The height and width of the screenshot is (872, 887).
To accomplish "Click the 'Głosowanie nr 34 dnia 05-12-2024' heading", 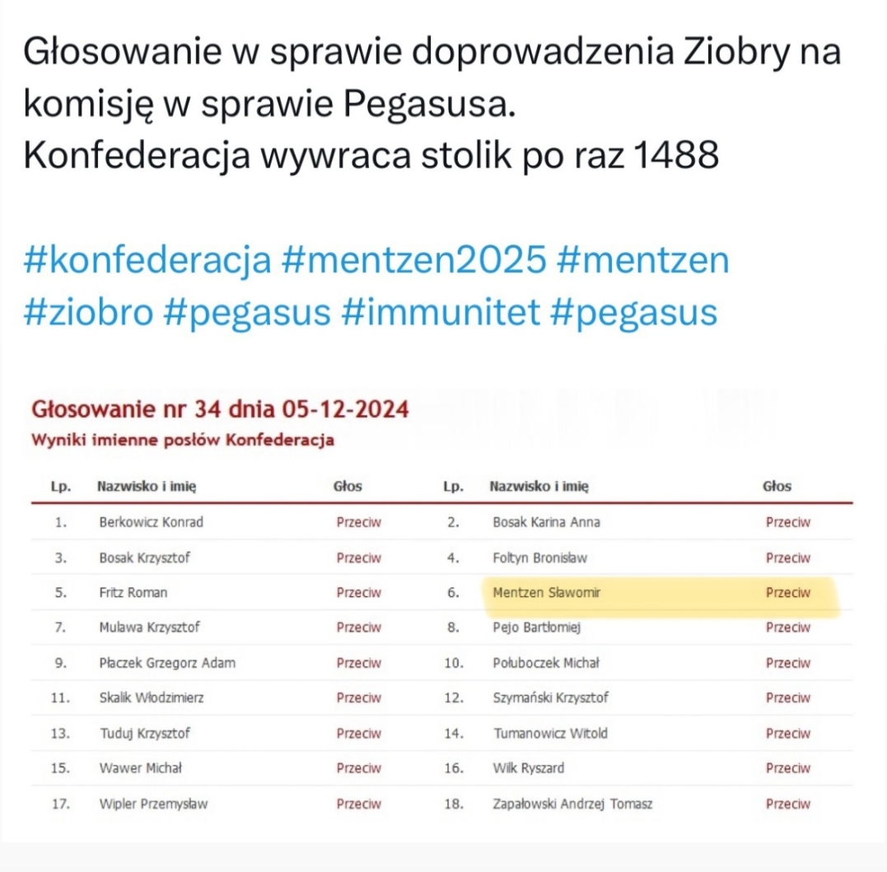I will pos(220,409).
